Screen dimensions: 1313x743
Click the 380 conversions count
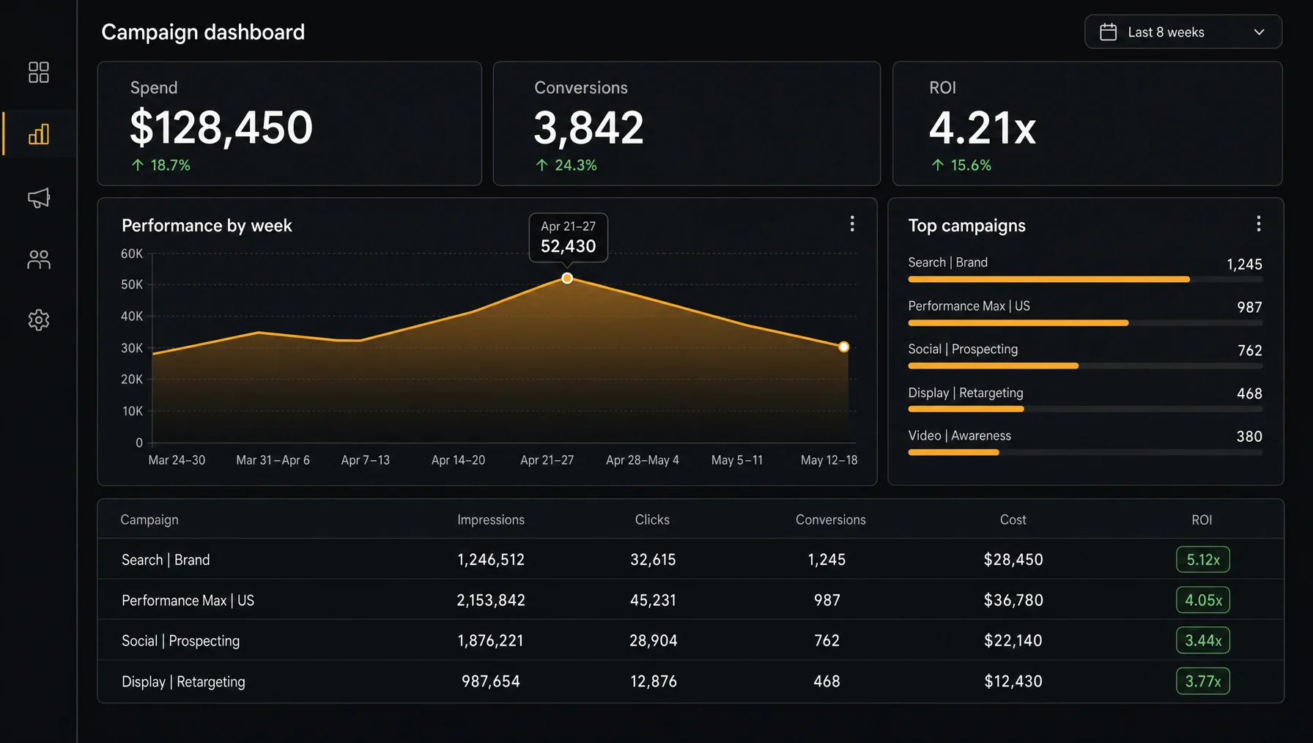coord(1249,437)
